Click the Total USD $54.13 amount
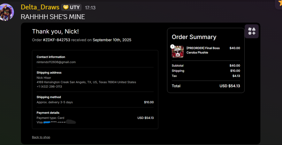 (x=229, y=86)
